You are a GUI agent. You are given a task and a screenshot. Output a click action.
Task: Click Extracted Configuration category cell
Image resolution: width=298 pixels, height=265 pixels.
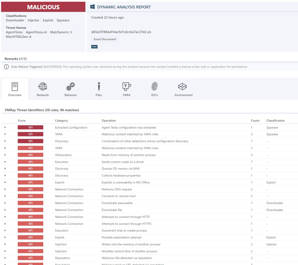click(71, 127)
